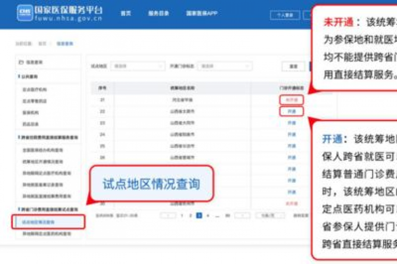Open the items-per-page dropdown

270,215
